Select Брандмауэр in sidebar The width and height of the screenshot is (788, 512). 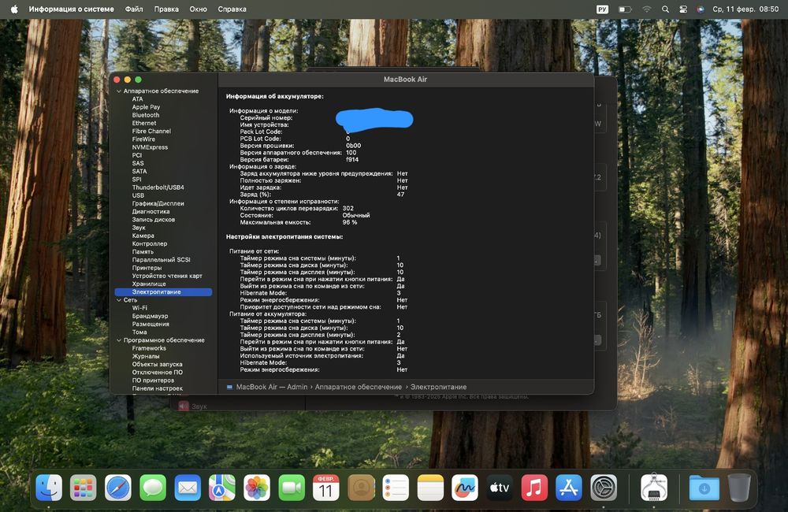tap(151, 316)
